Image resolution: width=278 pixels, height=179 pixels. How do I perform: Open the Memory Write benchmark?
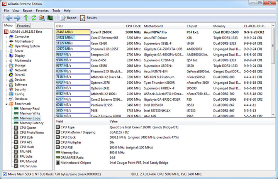coord(30,113)
